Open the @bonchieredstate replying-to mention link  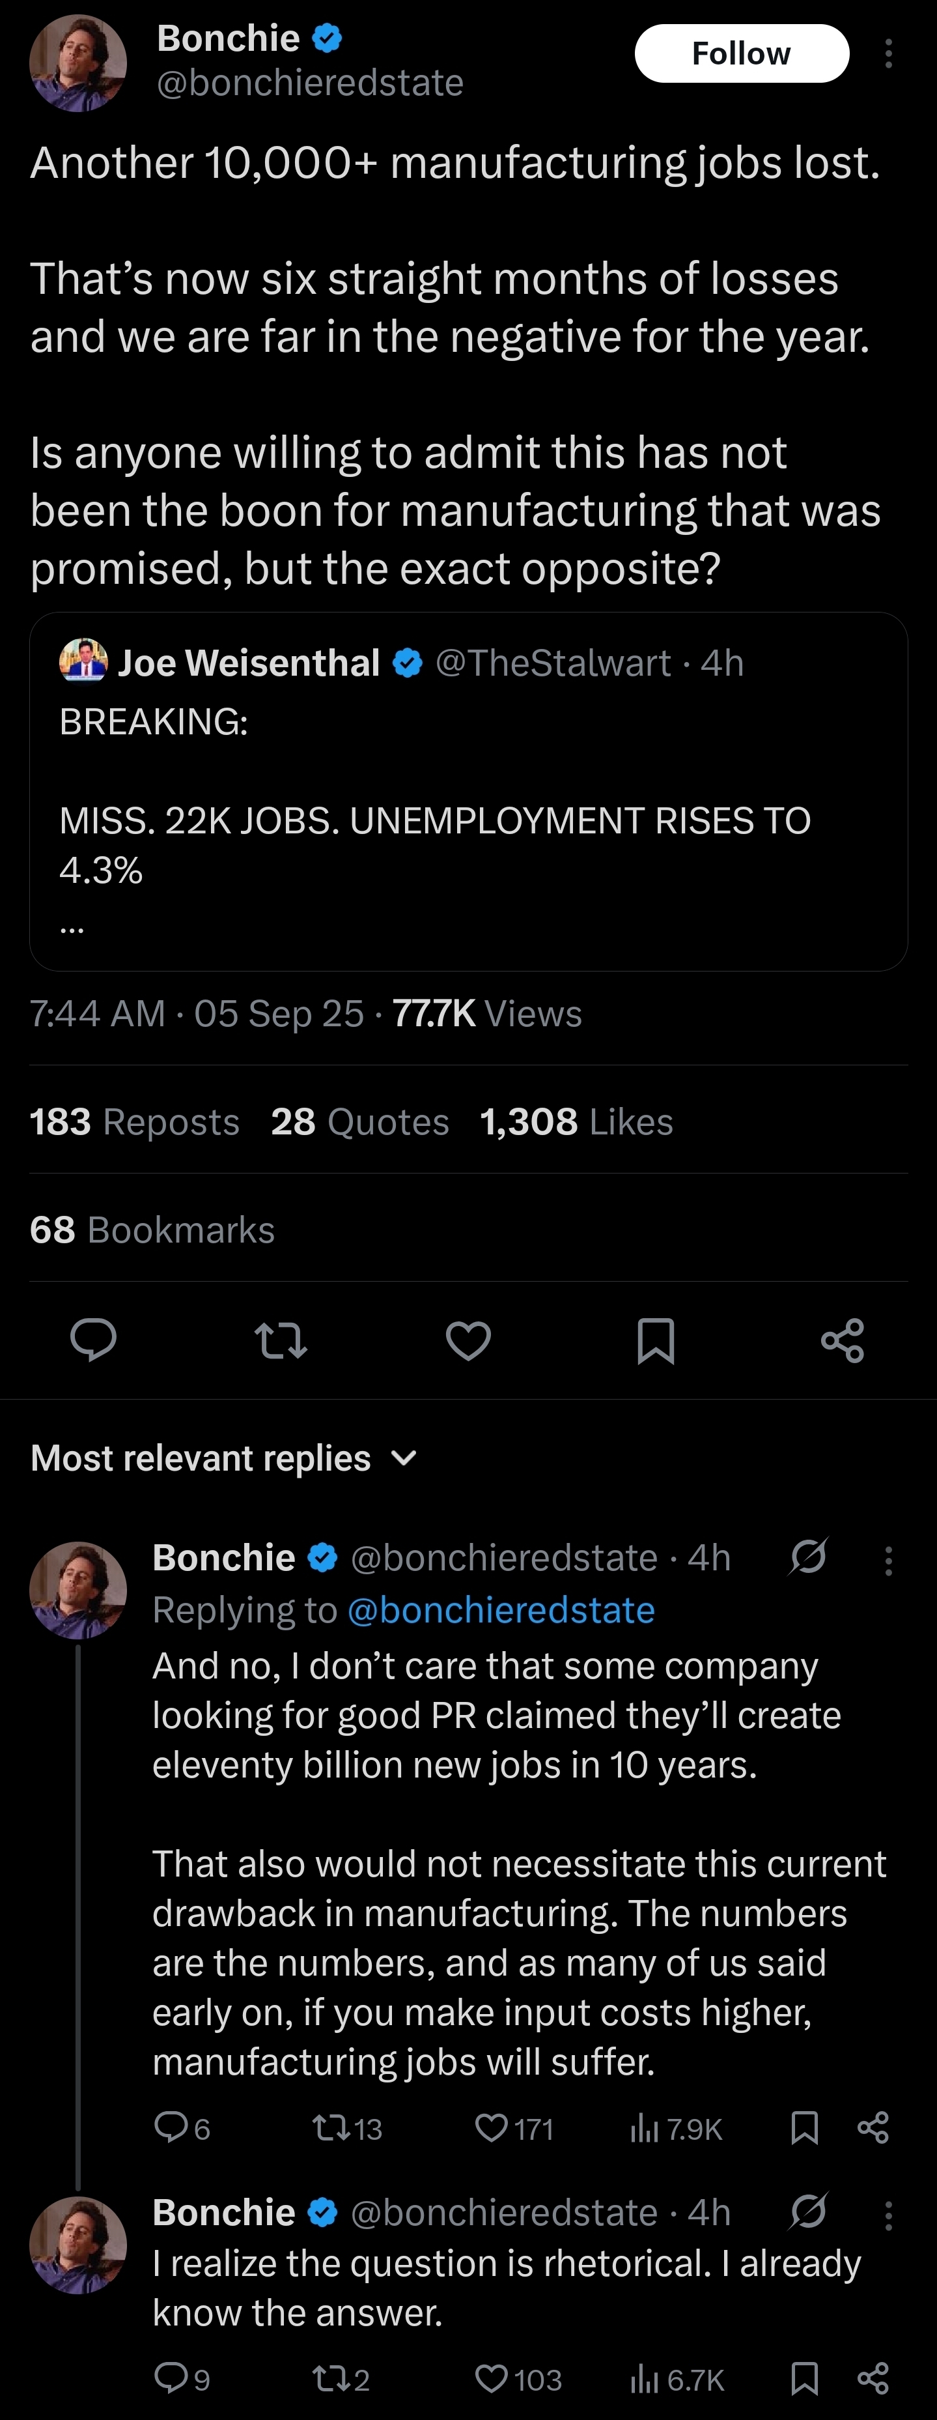[501, 1610]
